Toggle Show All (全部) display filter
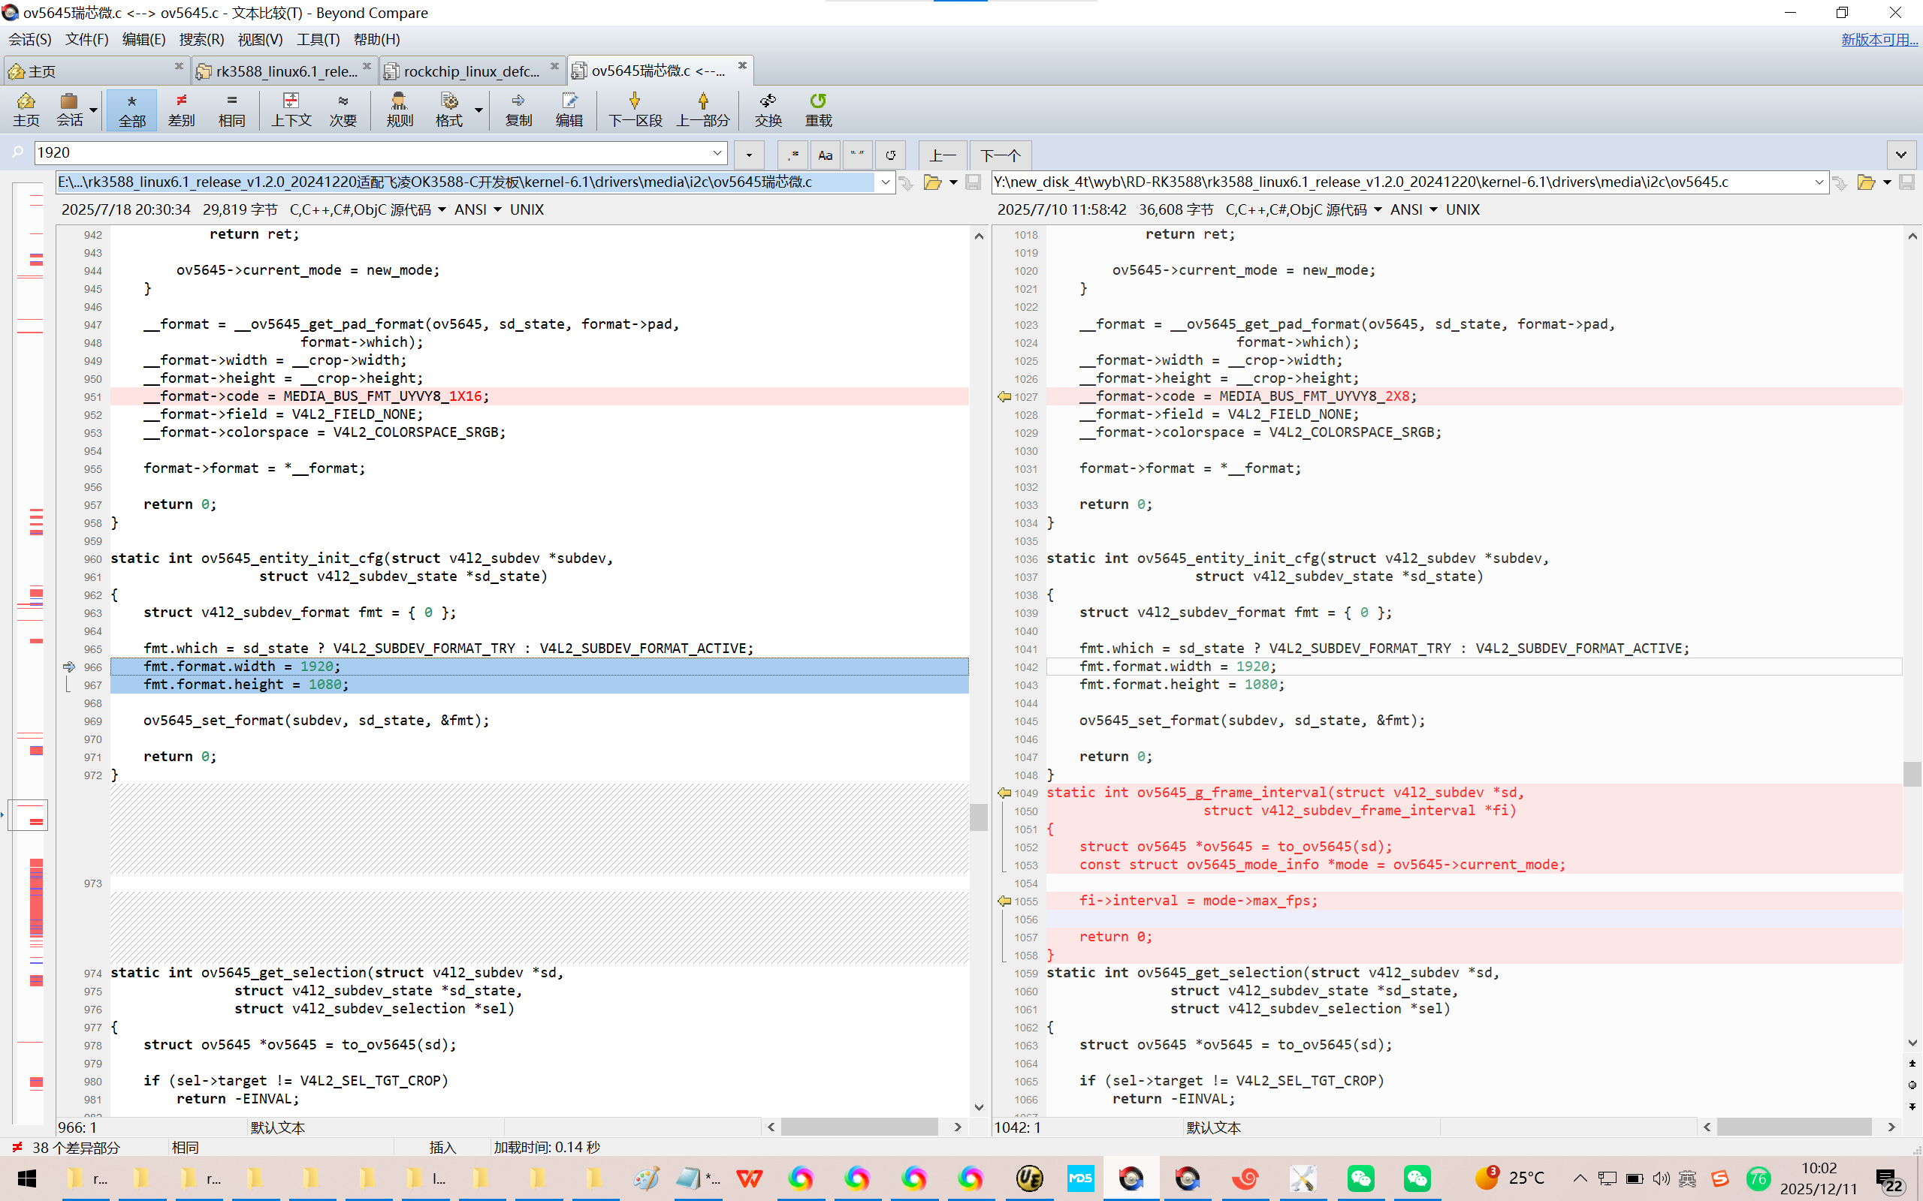1923x1201 pixels. tap(132, 109)
